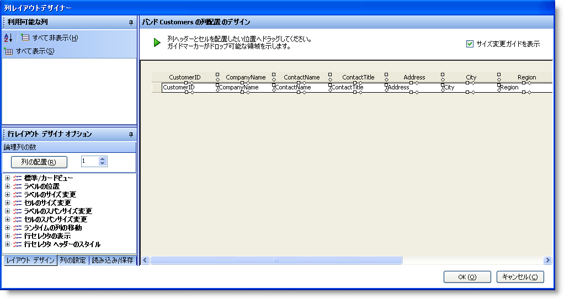Select the Region column header
The image size is (564, 299).
526,77
